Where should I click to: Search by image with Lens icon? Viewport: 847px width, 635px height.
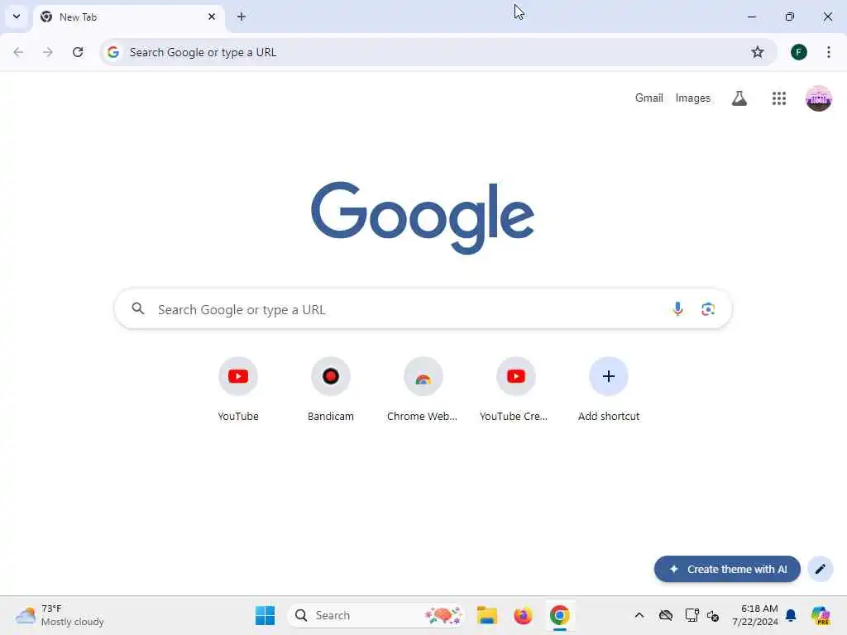pos(708,309)
